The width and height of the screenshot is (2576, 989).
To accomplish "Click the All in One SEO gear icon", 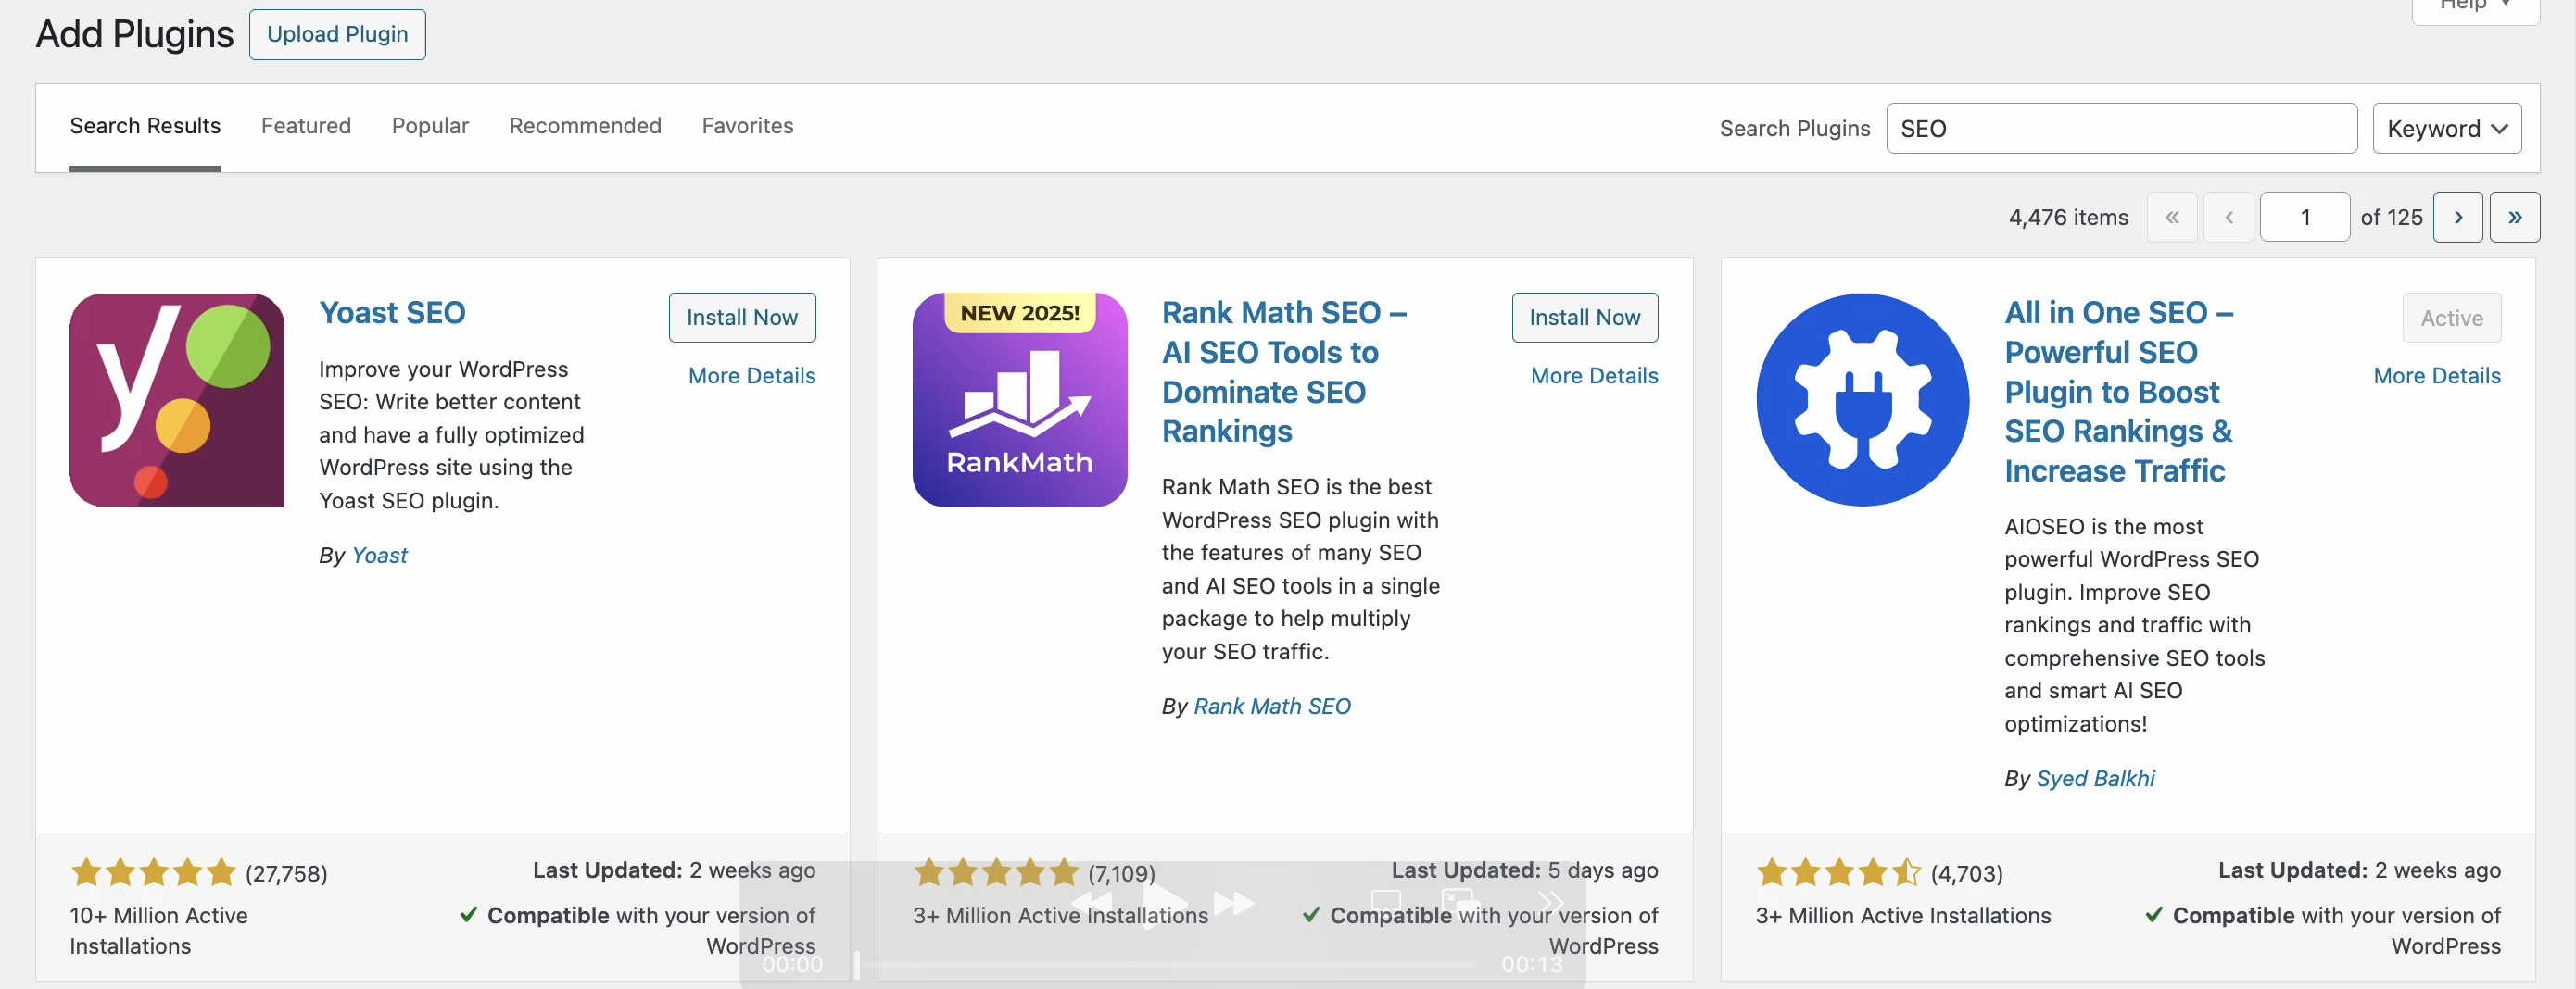I will [x=1863, y=400].
